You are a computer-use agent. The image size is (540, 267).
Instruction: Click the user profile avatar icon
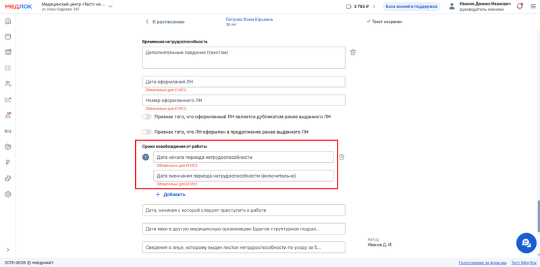pos(452,7)
